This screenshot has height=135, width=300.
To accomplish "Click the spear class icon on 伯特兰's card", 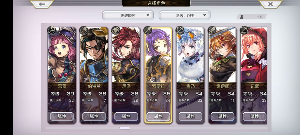I will (83, 30).
